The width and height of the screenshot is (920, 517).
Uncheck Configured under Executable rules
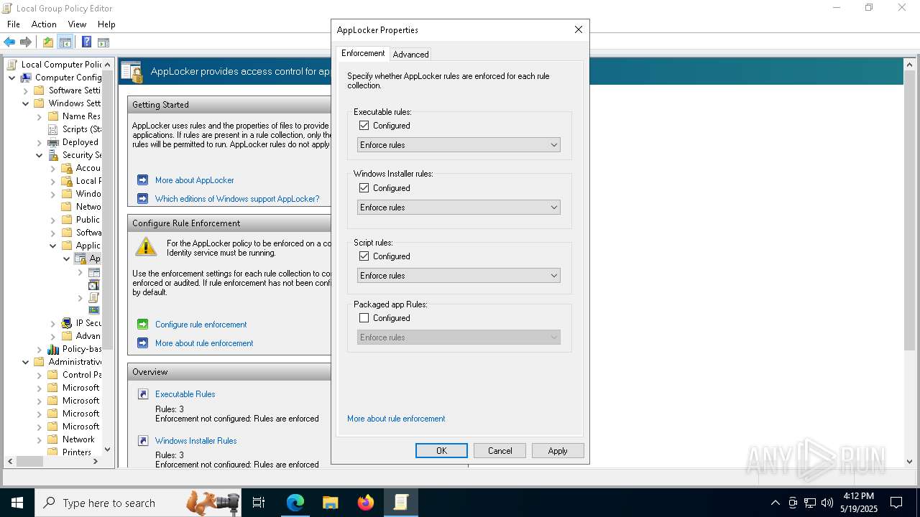tap(364, 126)
